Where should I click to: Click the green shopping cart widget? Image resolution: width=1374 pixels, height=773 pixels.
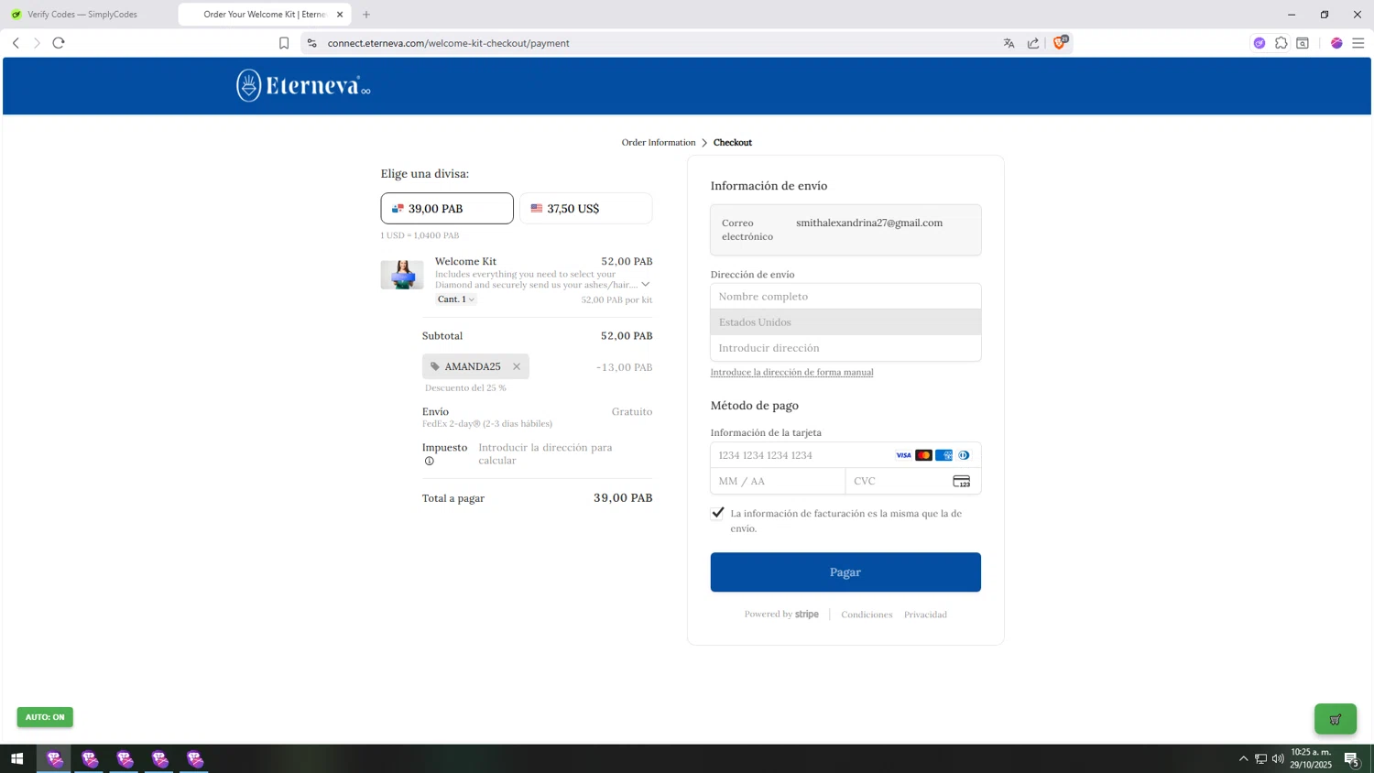(1336, 719)
